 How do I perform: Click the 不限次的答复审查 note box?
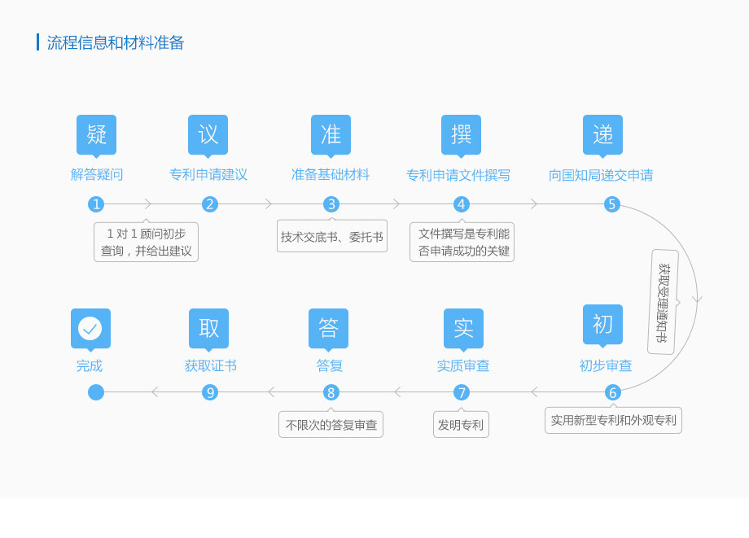click(331, 424)
